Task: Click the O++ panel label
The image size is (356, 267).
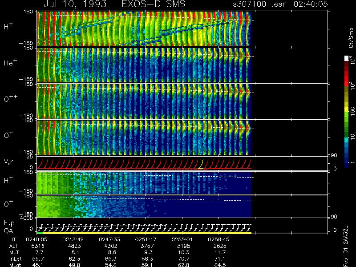Action: pyautogui.click(x=11, y=98)
